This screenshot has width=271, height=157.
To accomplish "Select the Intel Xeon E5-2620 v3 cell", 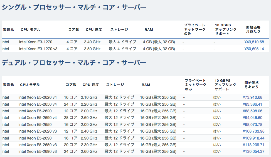I will tap(38, 131).
